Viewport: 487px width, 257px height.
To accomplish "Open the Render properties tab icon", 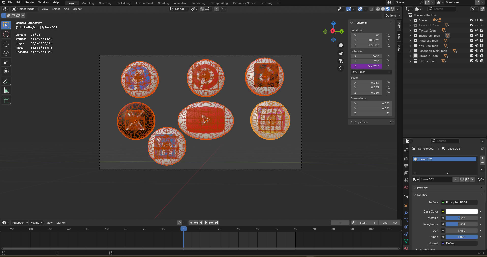I will pyautogui.click(x=406, y=159).
